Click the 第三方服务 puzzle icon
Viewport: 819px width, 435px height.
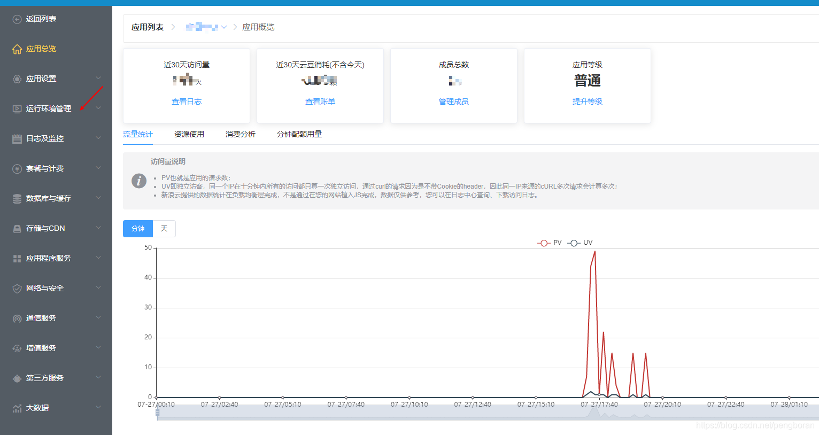pyautogui.click(x=17, y=378)
